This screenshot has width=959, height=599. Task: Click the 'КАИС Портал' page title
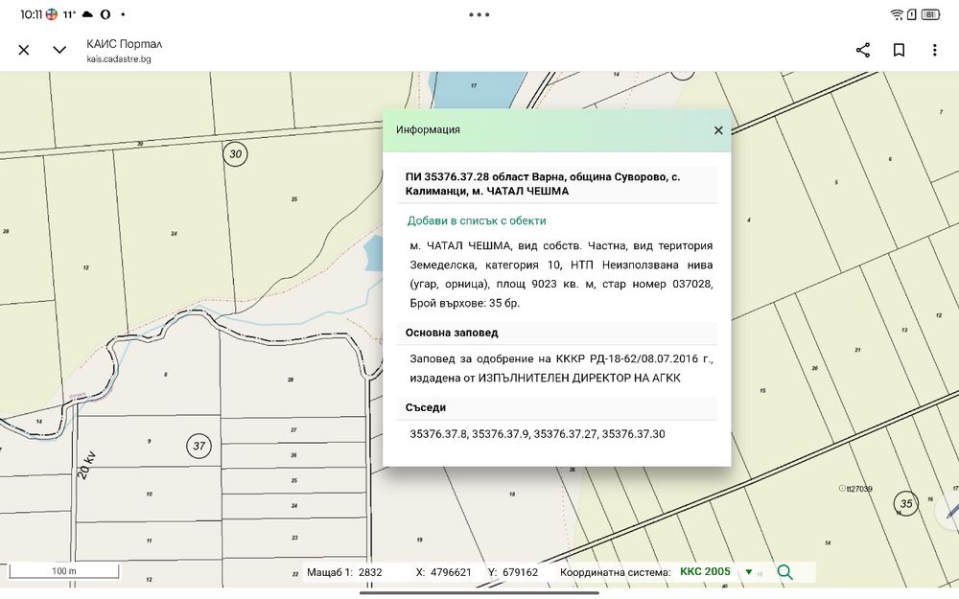click(x=124, y=44)
